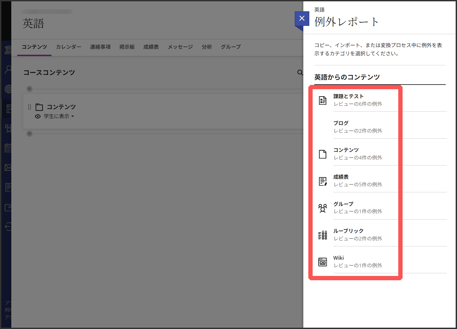Click the コンテンツ page icon in report
Image resolution: width=457 pixels, height=329 pixels.
323,154
